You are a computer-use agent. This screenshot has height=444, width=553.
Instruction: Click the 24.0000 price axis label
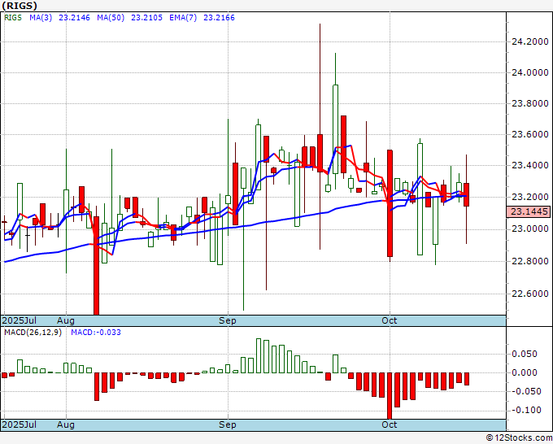(530, 72)
